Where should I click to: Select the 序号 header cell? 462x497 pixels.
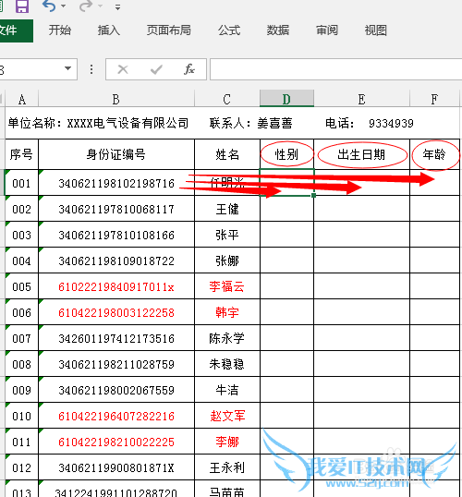tap(21, 154)
